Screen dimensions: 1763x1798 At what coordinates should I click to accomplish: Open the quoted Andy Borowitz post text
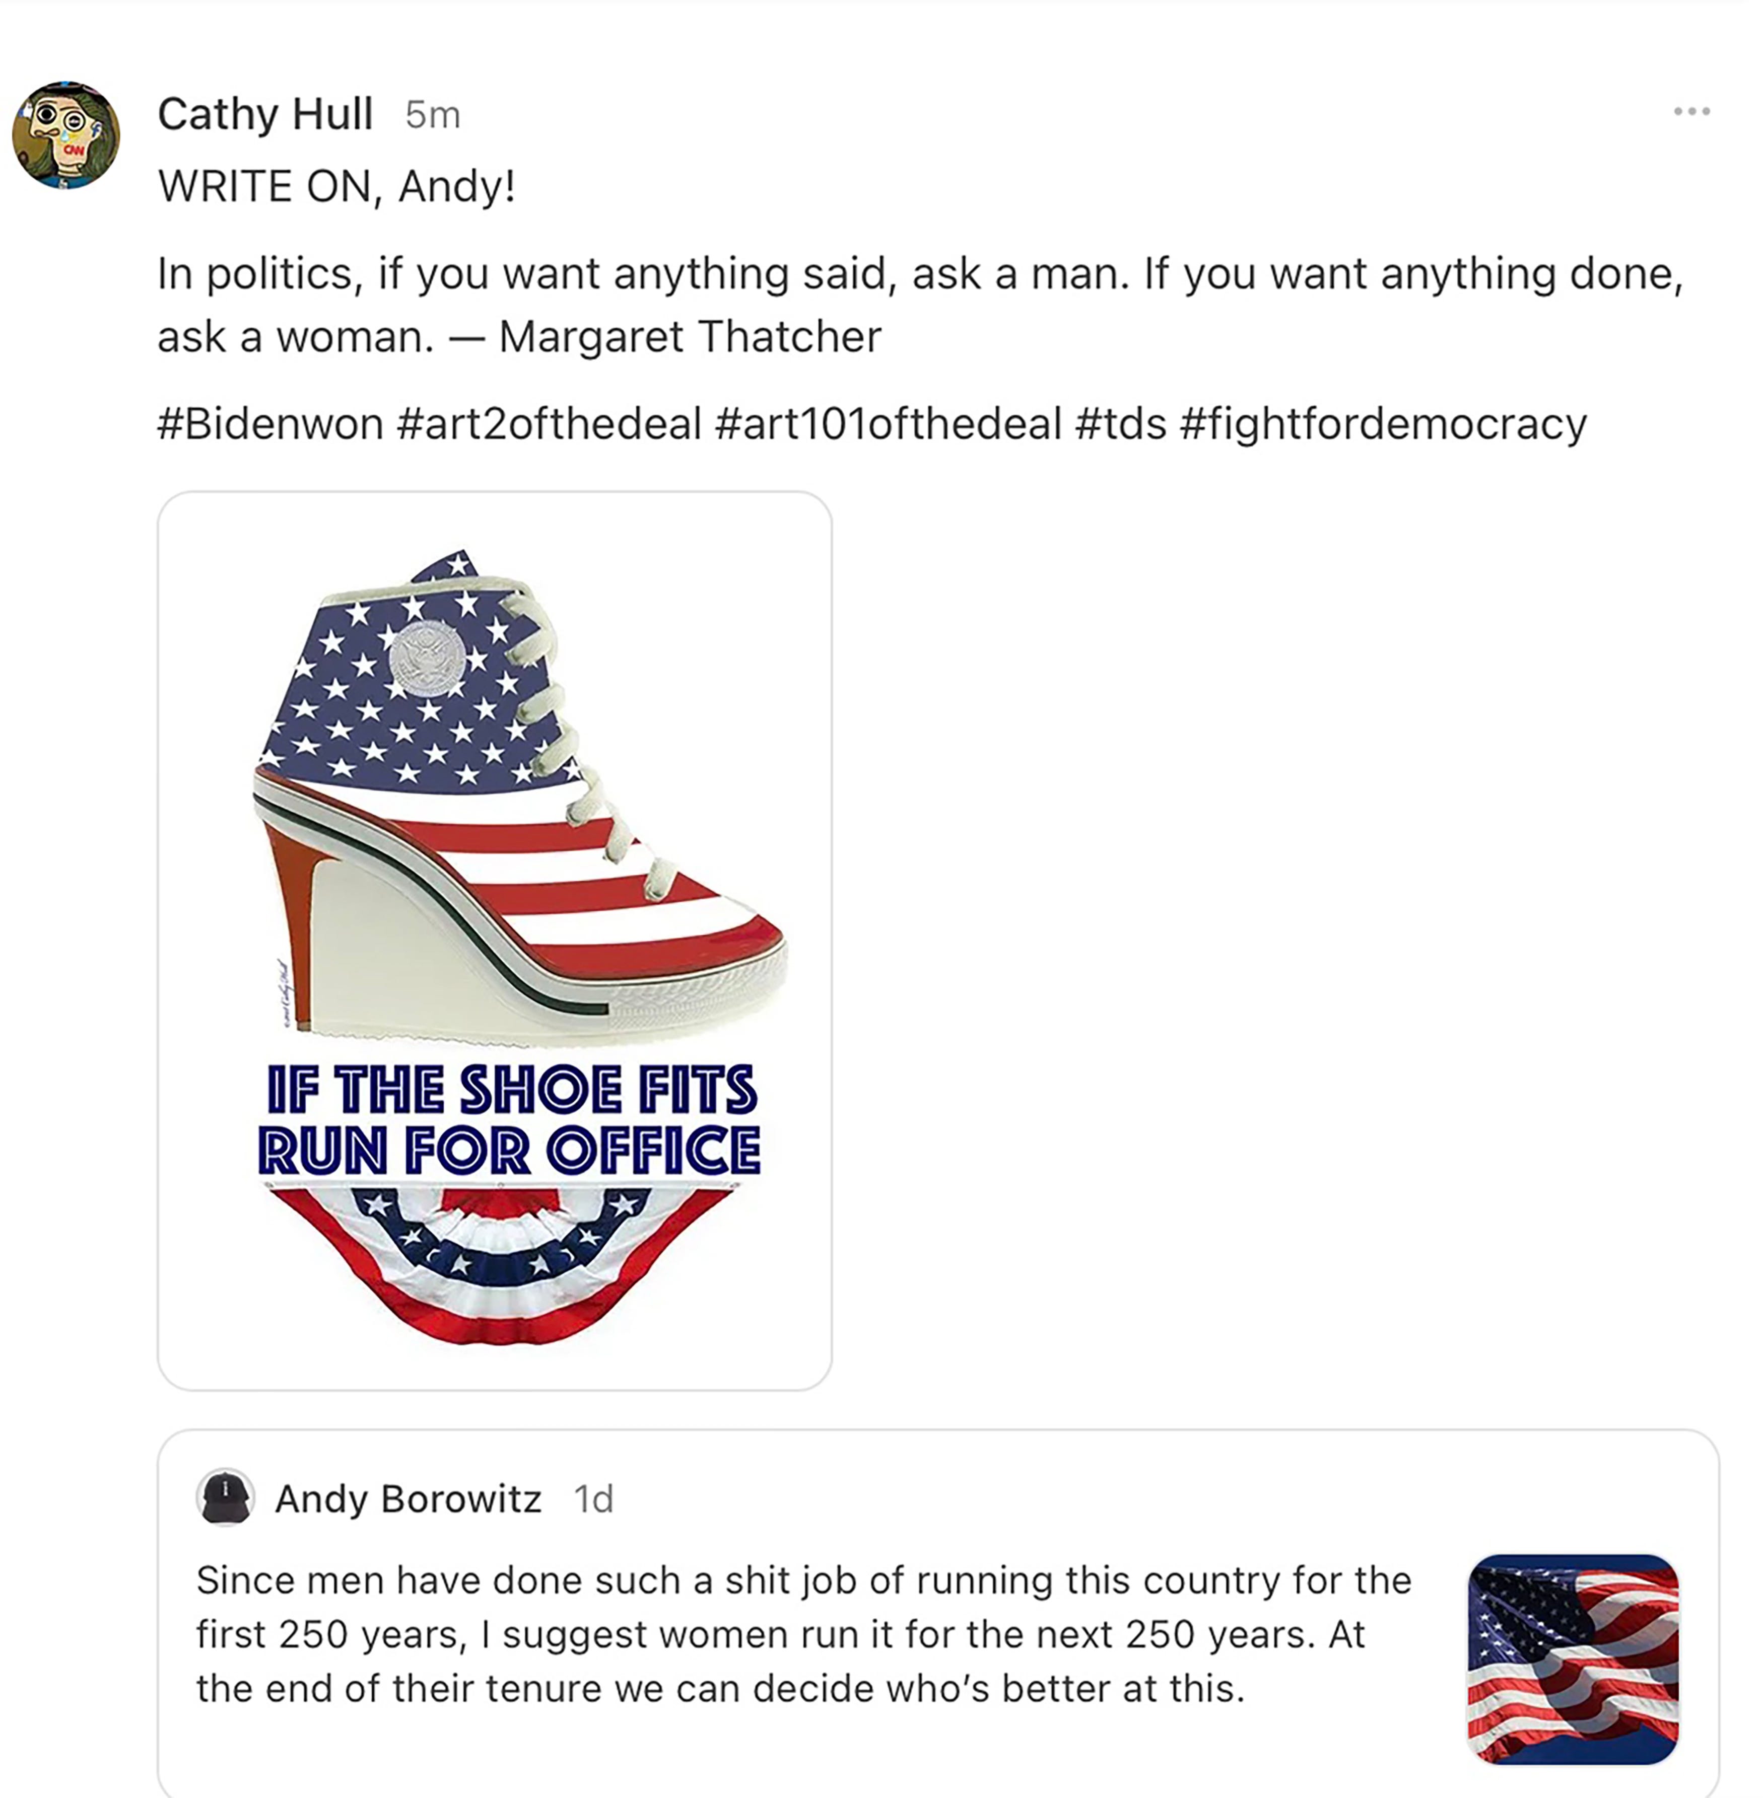tap(804, 1634)
